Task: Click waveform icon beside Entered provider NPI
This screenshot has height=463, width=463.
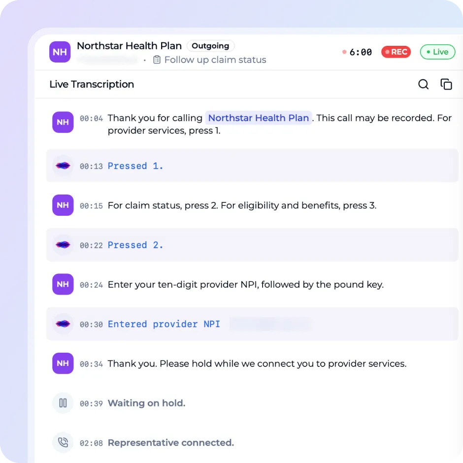Action: (63, 324)
